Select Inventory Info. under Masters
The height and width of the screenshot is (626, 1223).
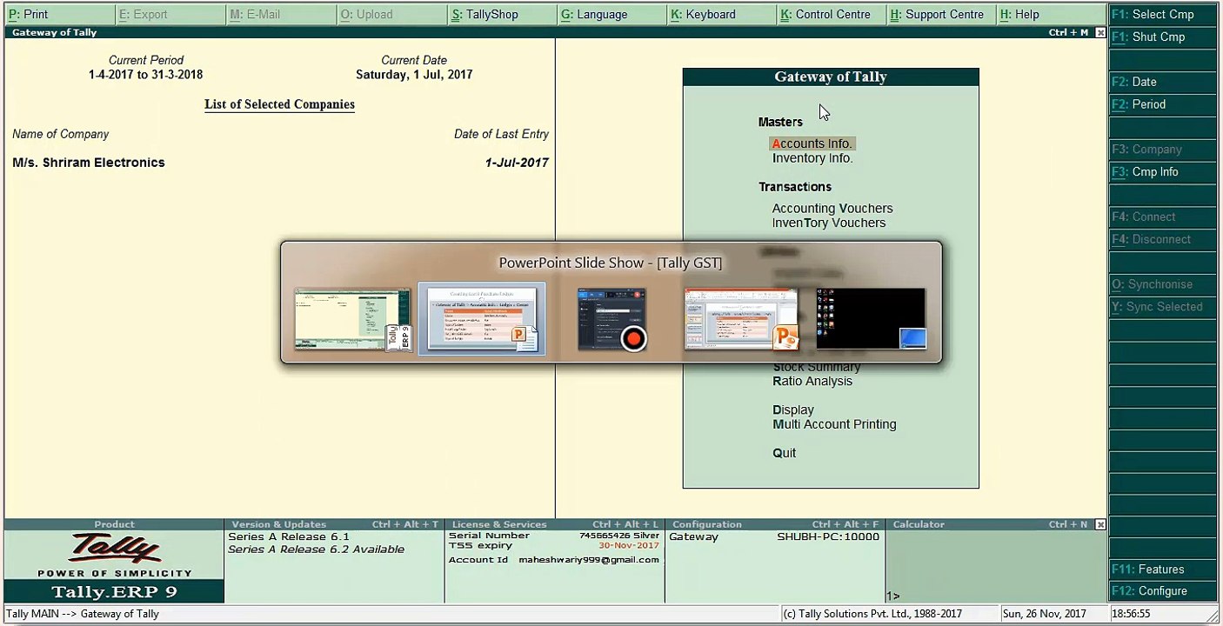point(812,158)
